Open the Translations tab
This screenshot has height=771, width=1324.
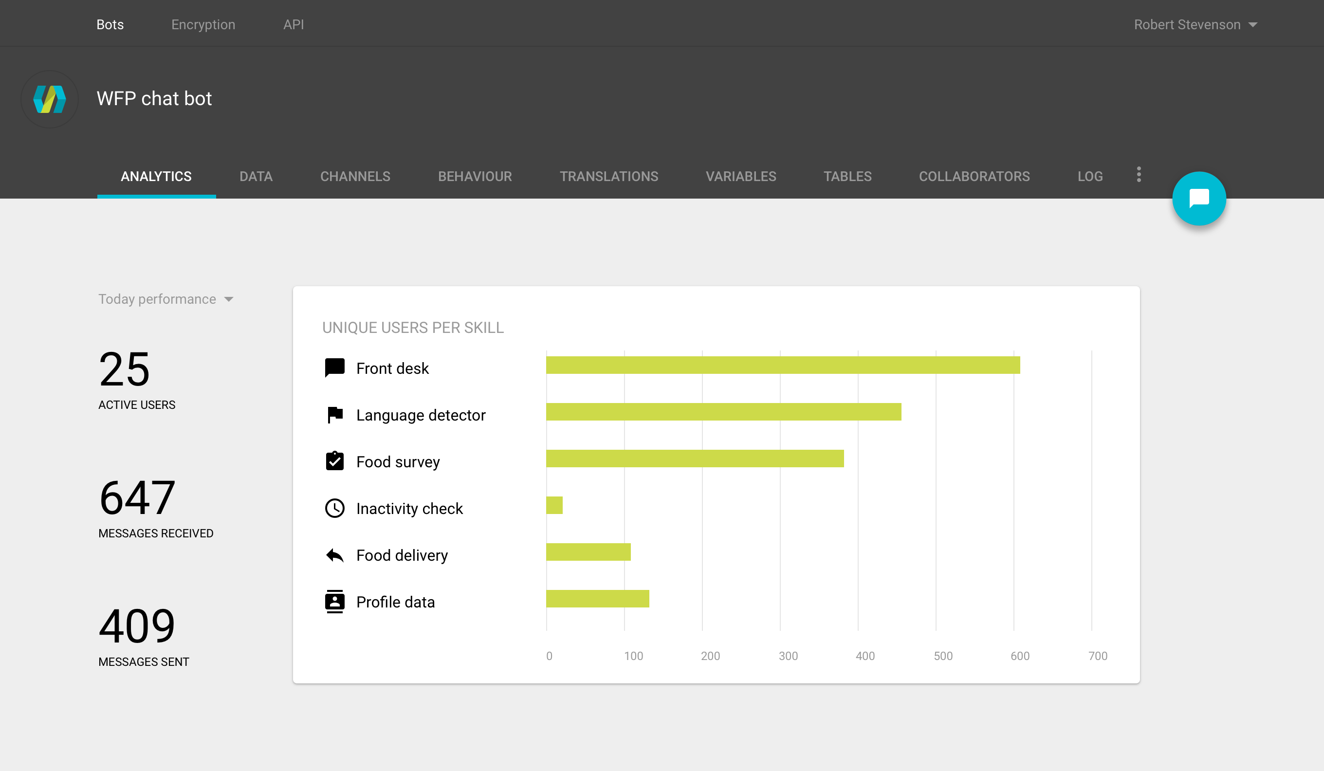[608, 177]
